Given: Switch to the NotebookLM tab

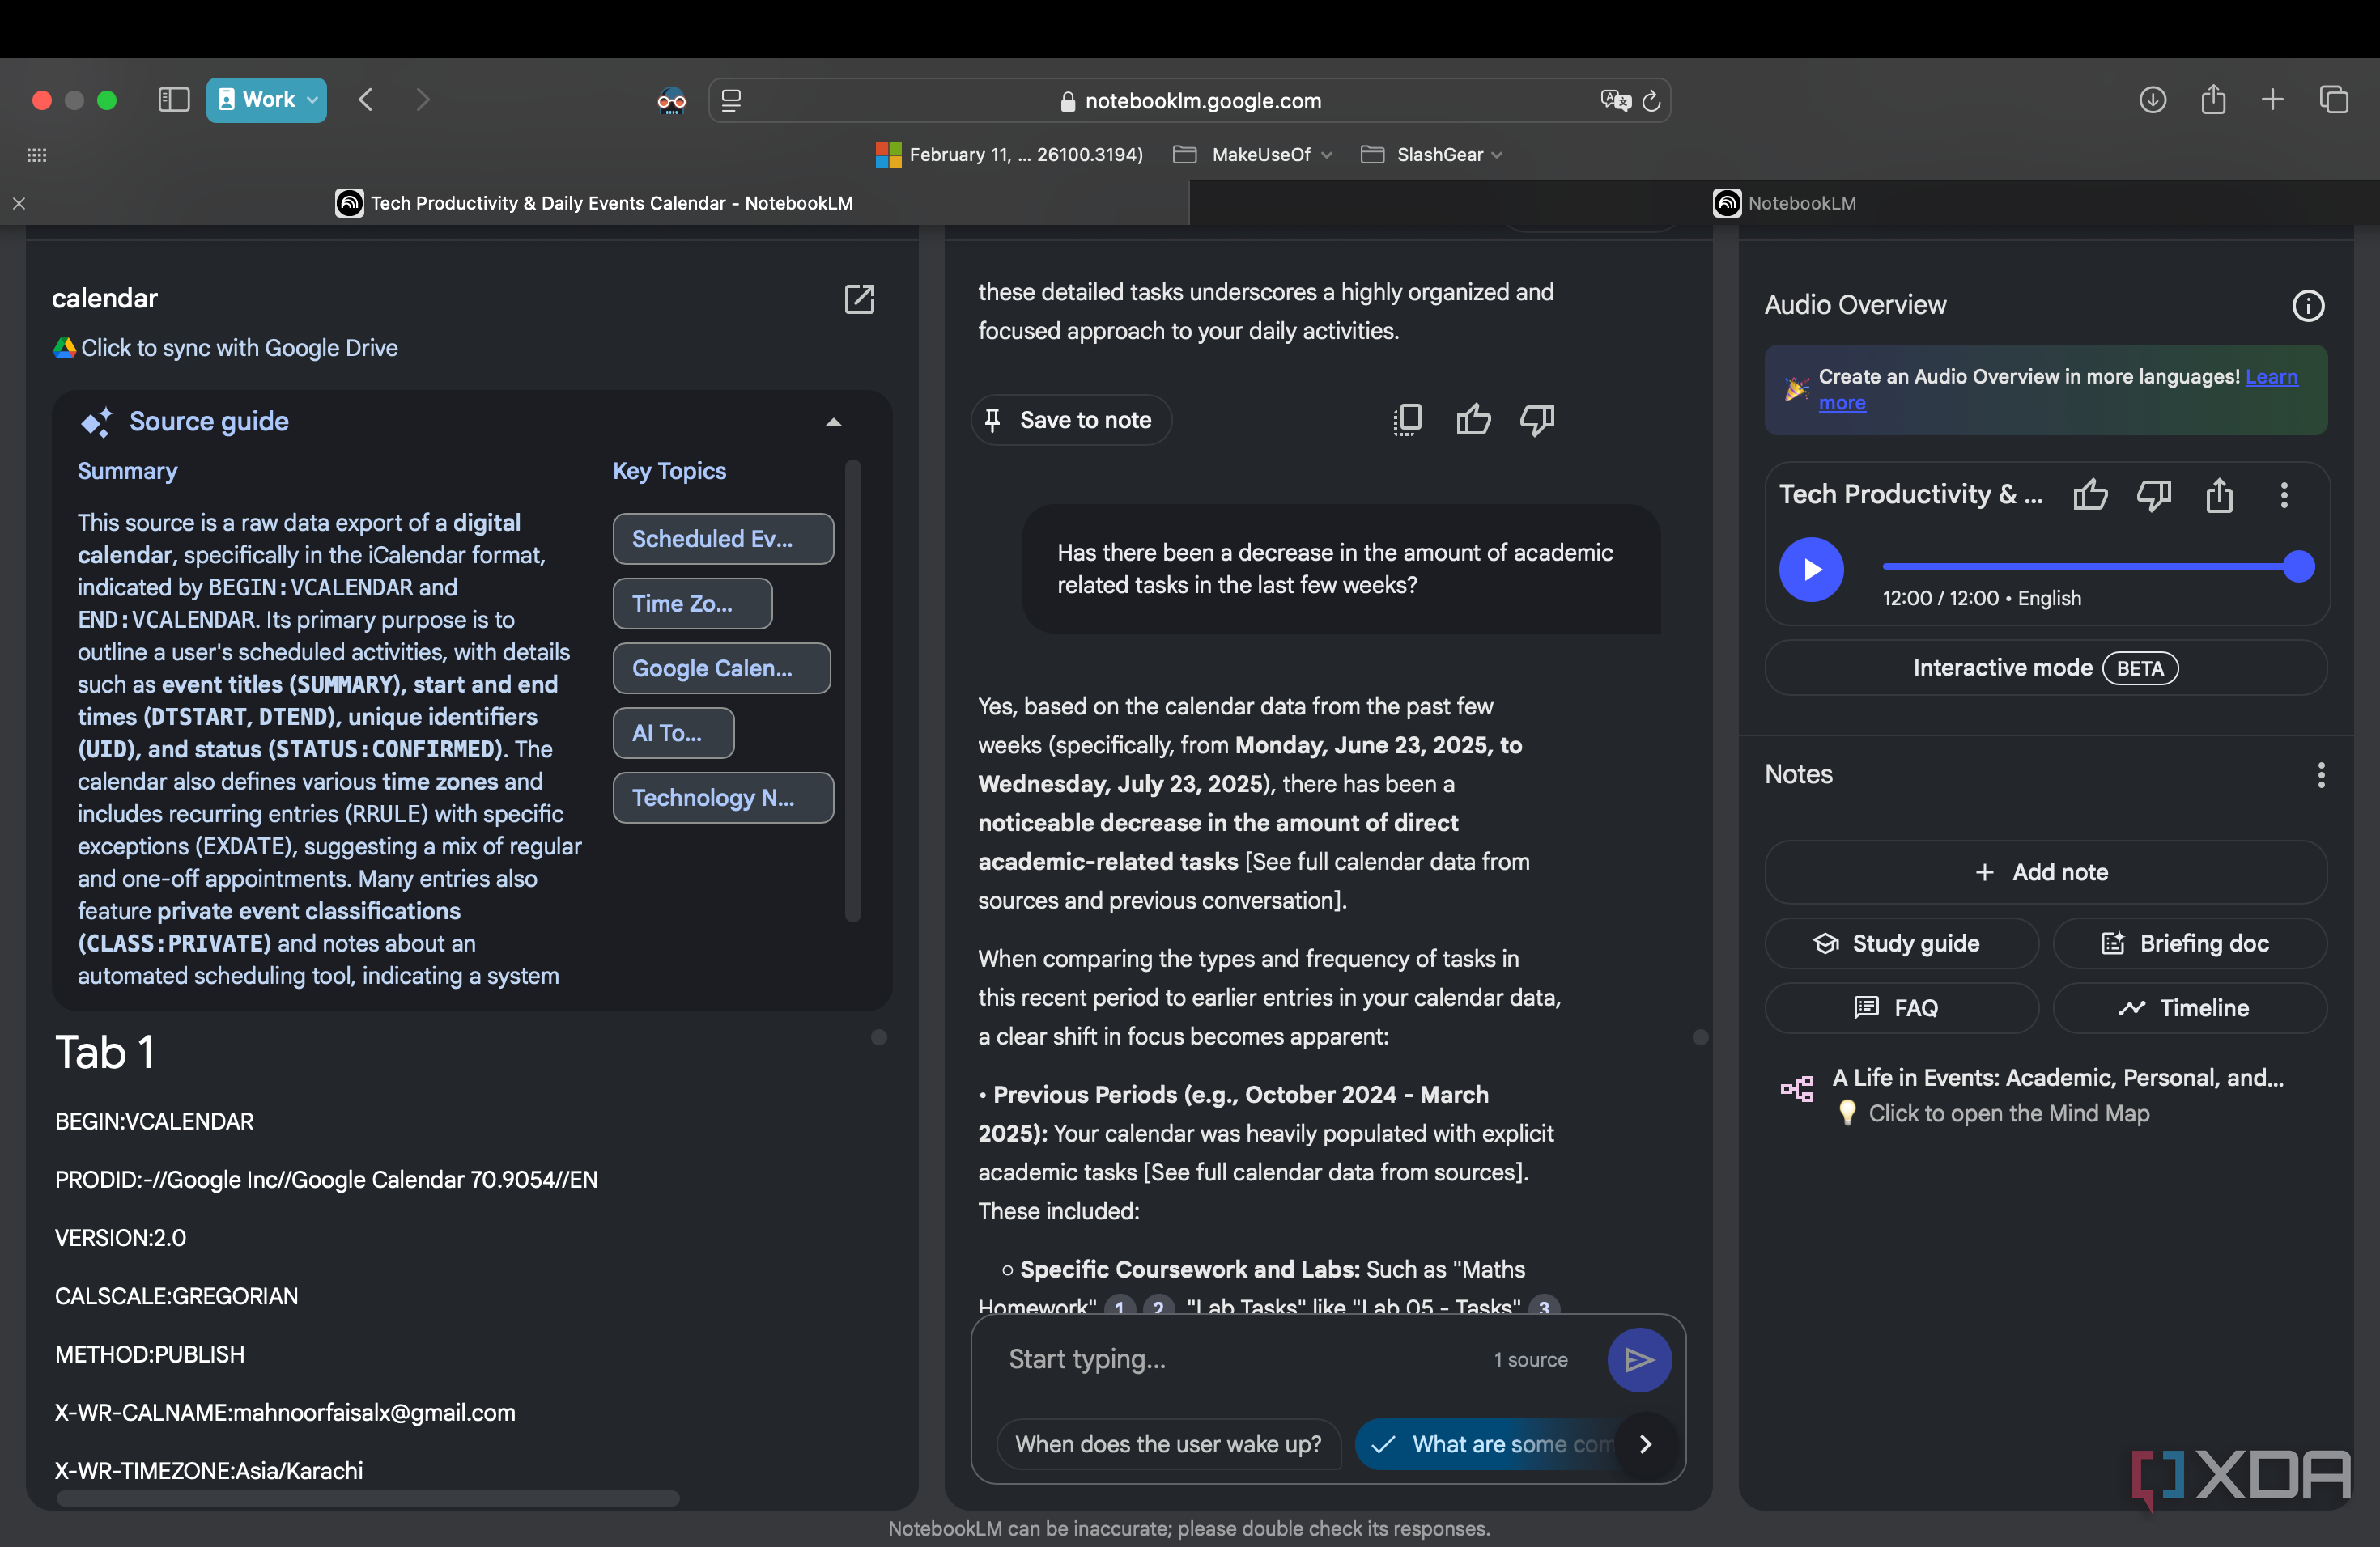Looking at the screenshot, I should pyautogui.click(x=1785, y=203).
